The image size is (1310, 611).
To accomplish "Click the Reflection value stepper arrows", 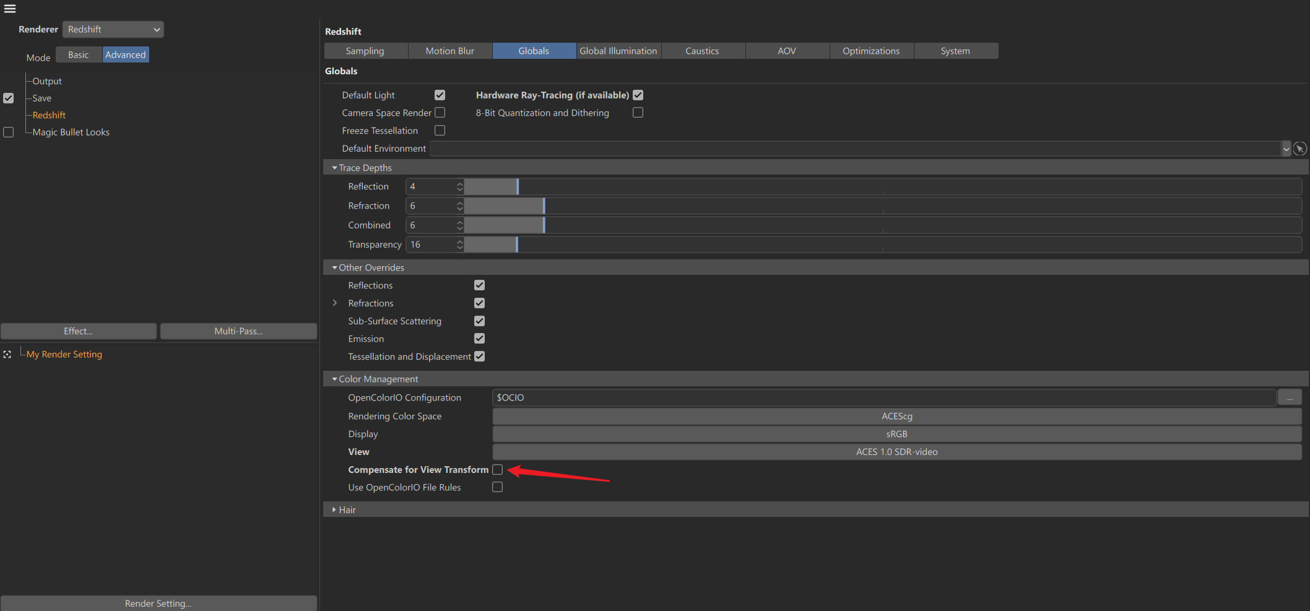I will coord(459,186).
